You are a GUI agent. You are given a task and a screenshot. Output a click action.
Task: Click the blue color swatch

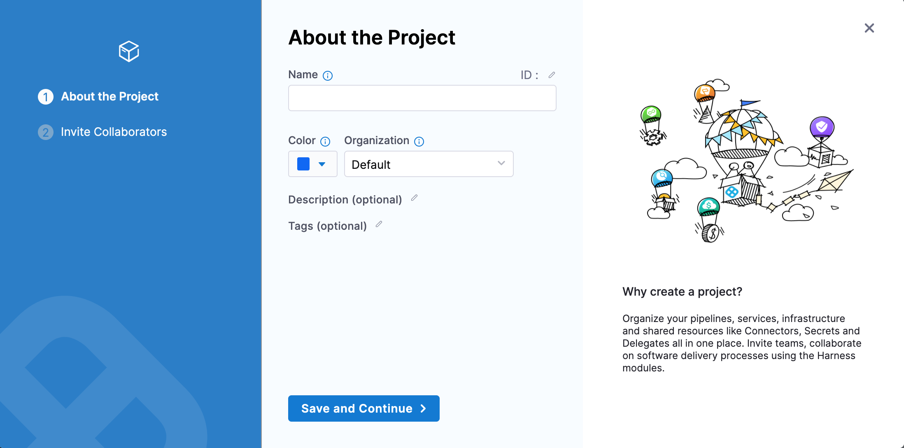click(303, 164)
